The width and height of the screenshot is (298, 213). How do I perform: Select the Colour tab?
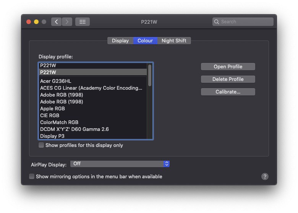(145, 40)
